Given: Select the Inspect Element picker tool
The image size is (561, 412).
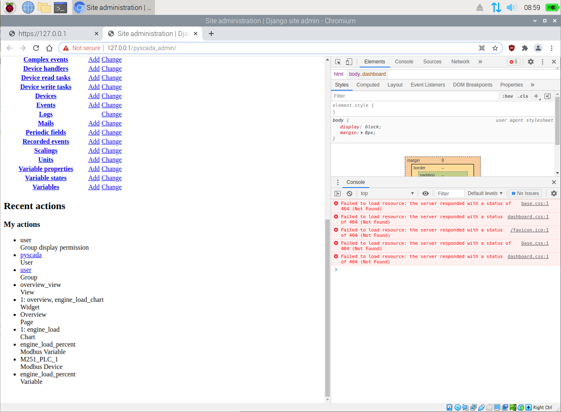Looking at the screenshot, I should [338, 61].
